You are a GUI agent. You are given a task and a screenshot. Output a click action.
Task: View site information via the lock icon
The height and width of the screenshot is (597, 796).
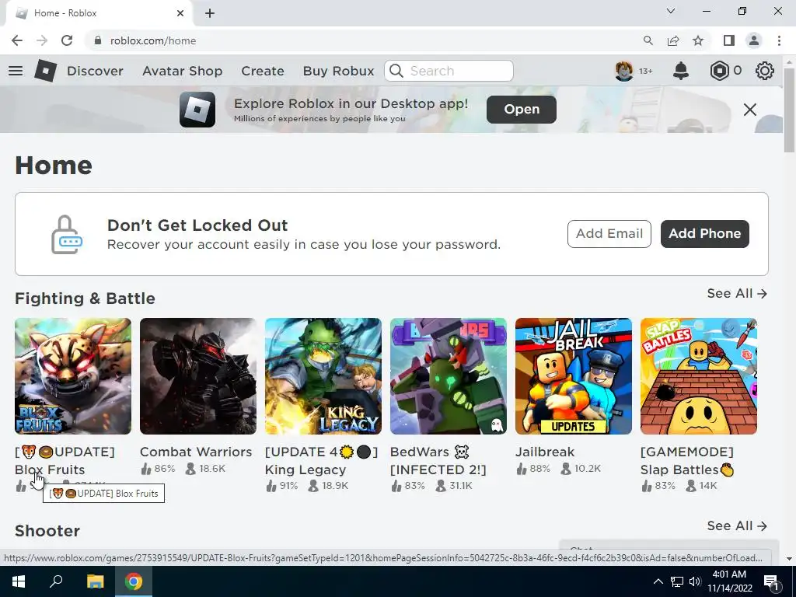(99, 40)
